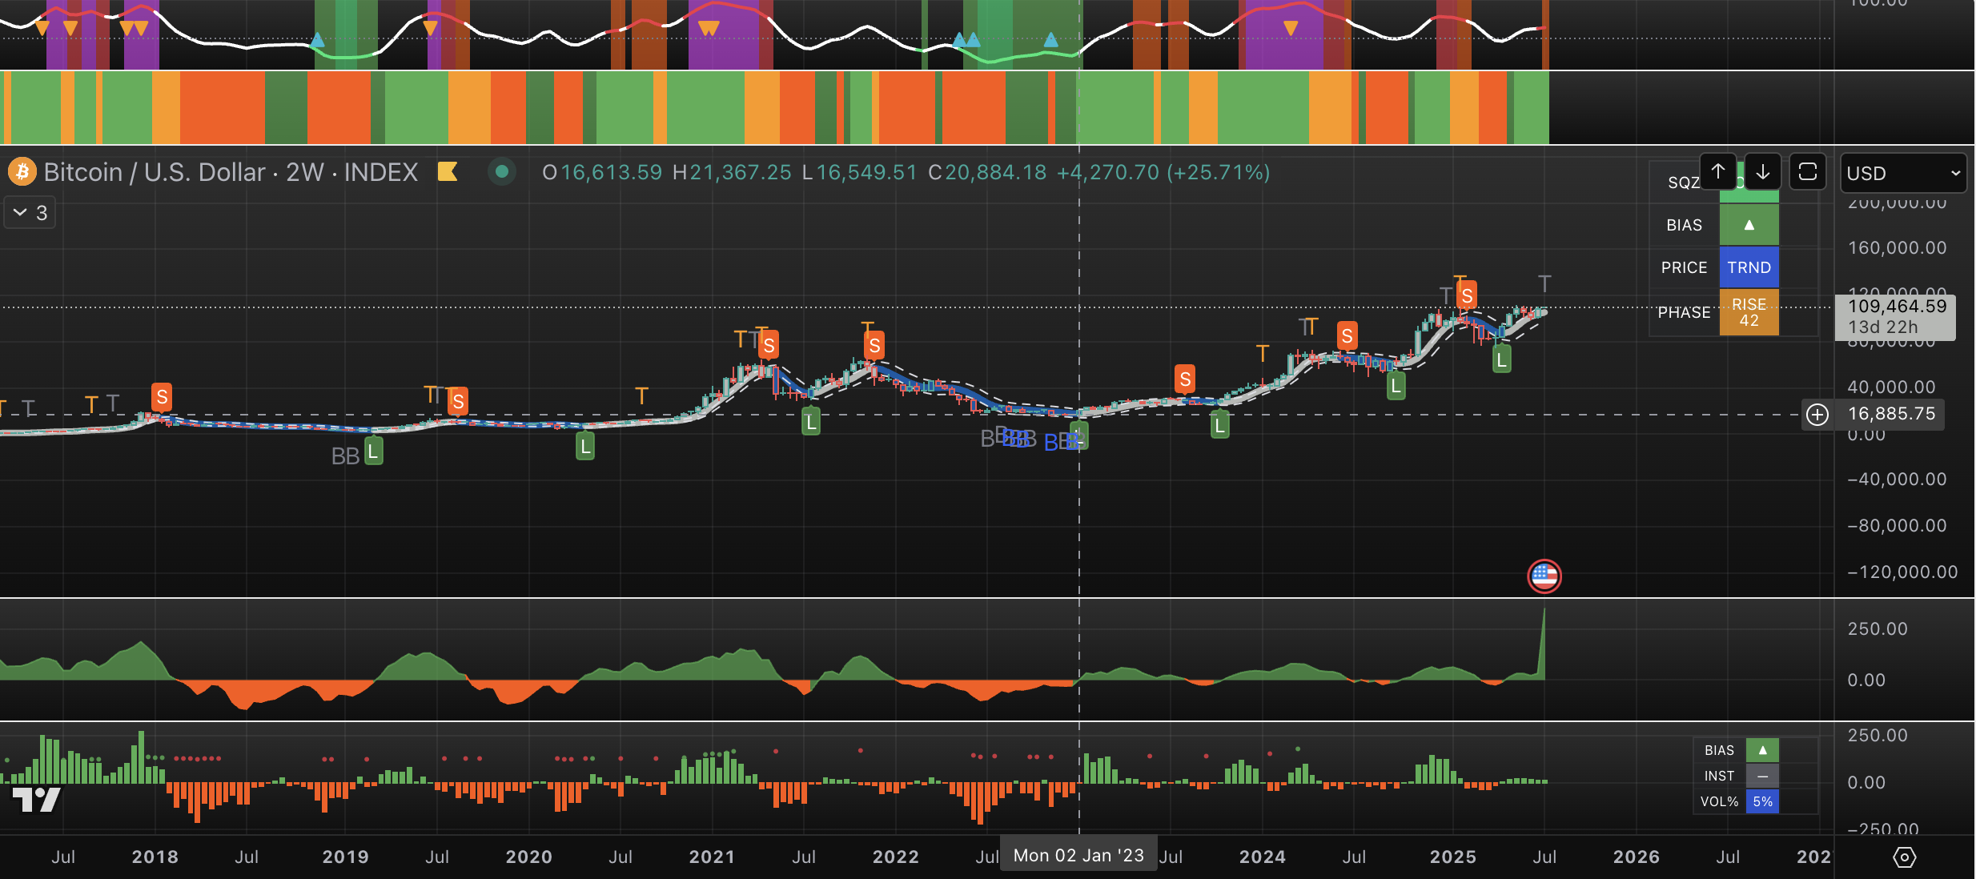Click the plus icon on price crosshair

coord(1817,414)
